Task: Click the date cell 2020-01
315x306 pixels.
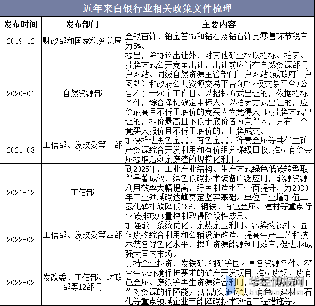Action: 21,93
